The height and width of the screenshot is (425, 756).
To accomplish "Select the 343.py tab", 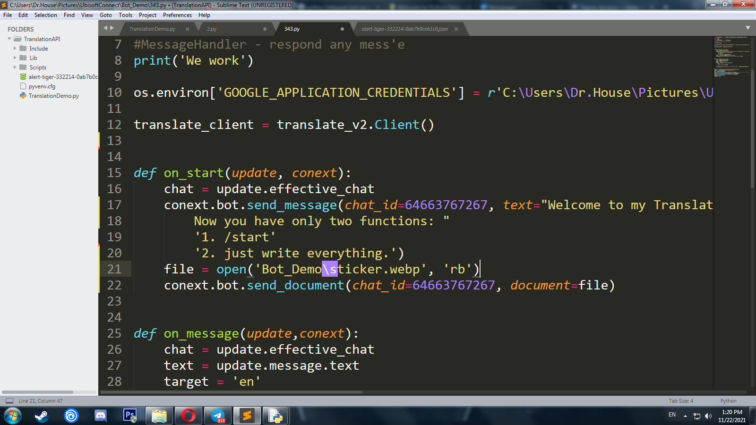I will pos(292,29).
